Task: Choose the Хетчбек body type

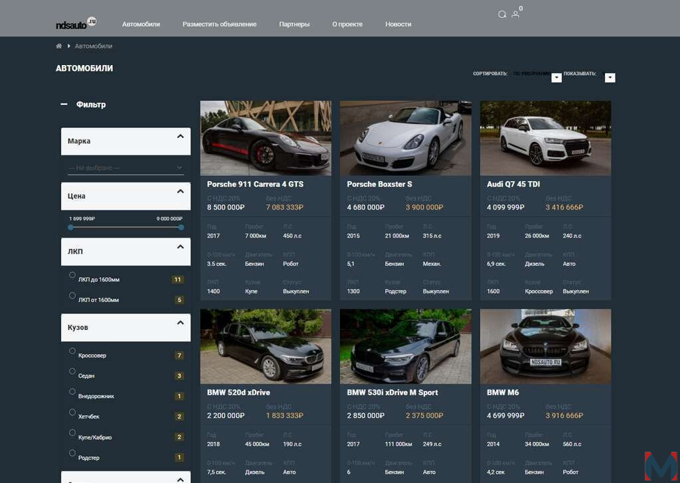Action: 72,412
